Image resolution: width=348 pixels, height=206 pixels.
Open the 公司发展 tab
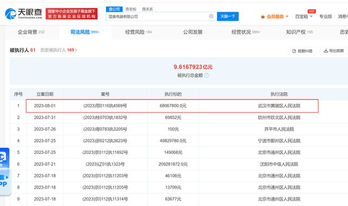[192, 32]
